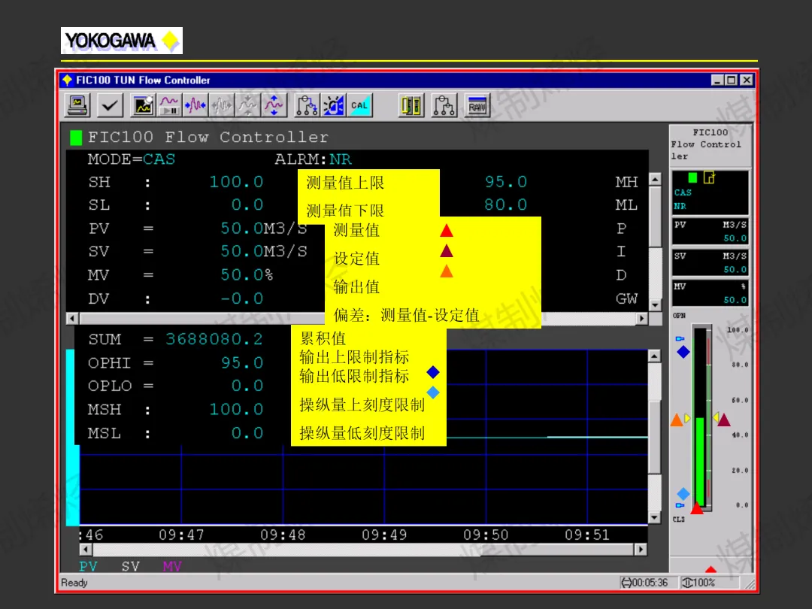This screenshot has height=609, width=812.
Task: Click the elapsed time 00:05:36 in status bar
Action: click(645, 583)
